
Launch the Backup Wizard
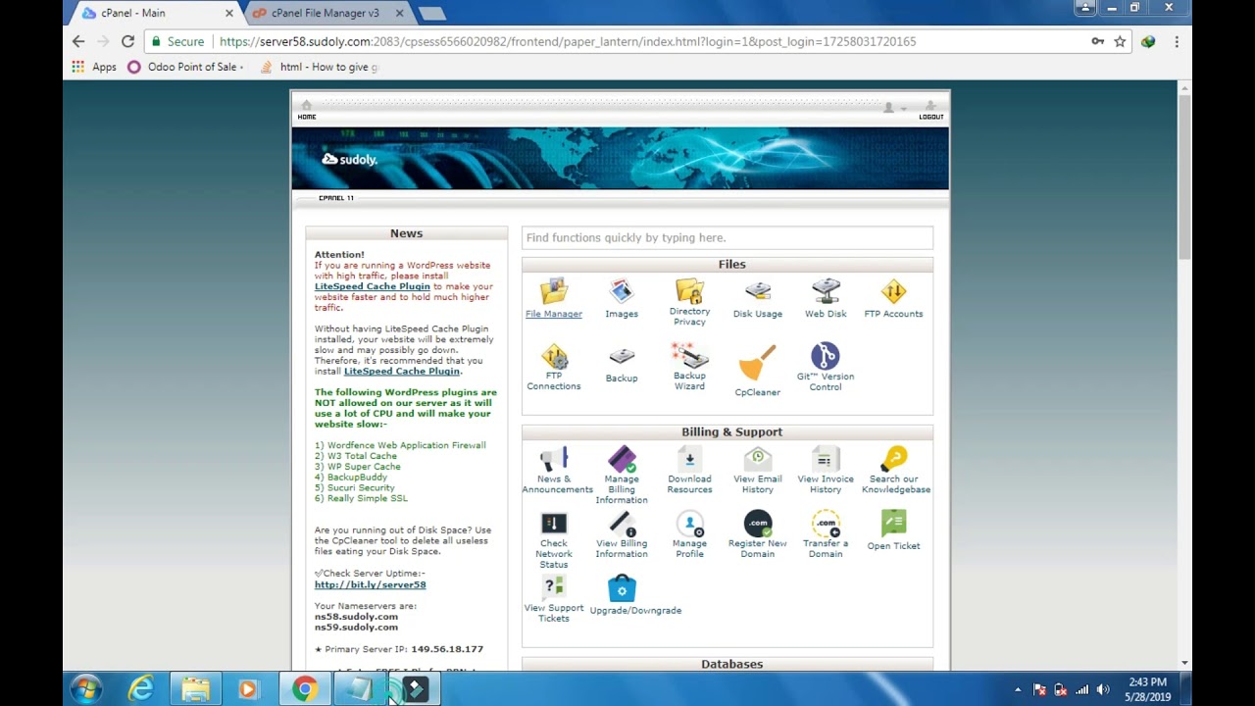coord(689,356)
